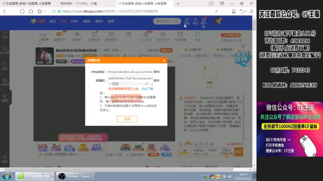Click the streamer avatar thumbnail

[x=45, y=56]
